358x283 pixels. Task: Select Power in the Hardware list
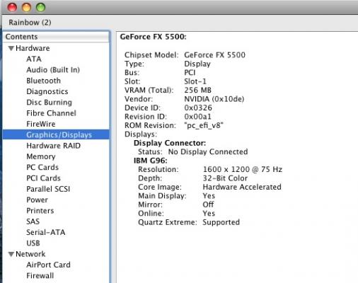tap(37, 200)
